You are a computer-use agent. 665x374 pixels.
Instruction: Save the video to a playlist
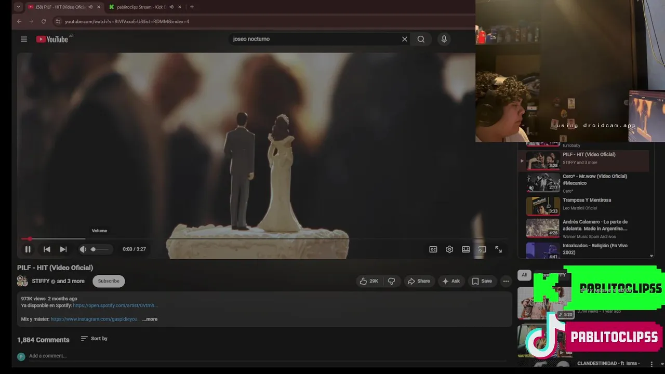tap(482, 281)
